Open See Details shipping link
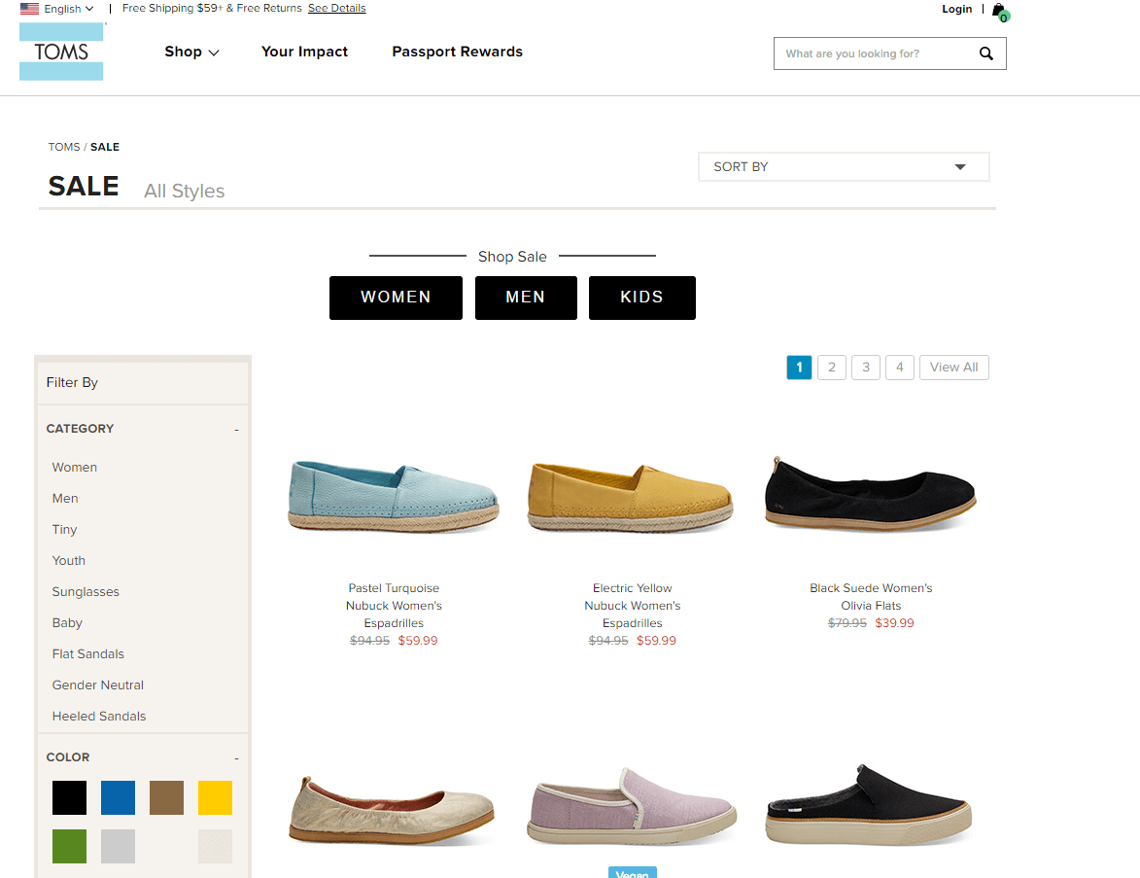The width and height of the screenshot is (1140, 878). [x=336, y=8]
